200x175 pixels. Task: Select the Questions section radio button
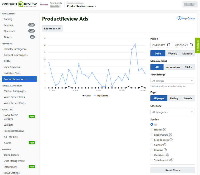click(x=151, y=155)
